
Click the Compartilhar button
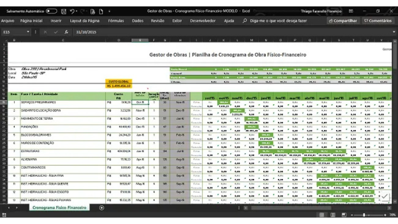click(x=342, y=21)
